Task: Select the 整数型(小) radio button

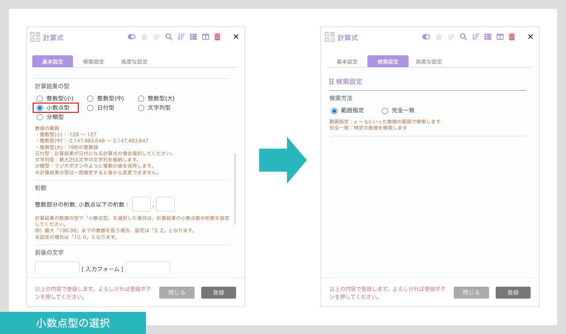Action: click(x=40, y=99)
